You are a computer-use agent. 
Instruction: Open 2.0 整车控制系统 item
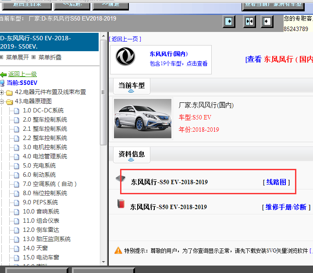click(45, 120)
